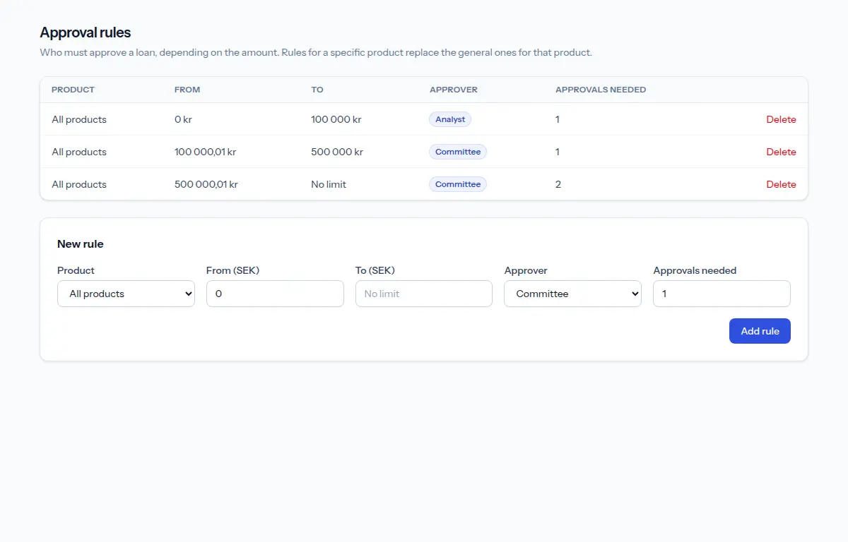Click the TO column header
Viewport: 848px width, 542px height.
tap(317, 90)
